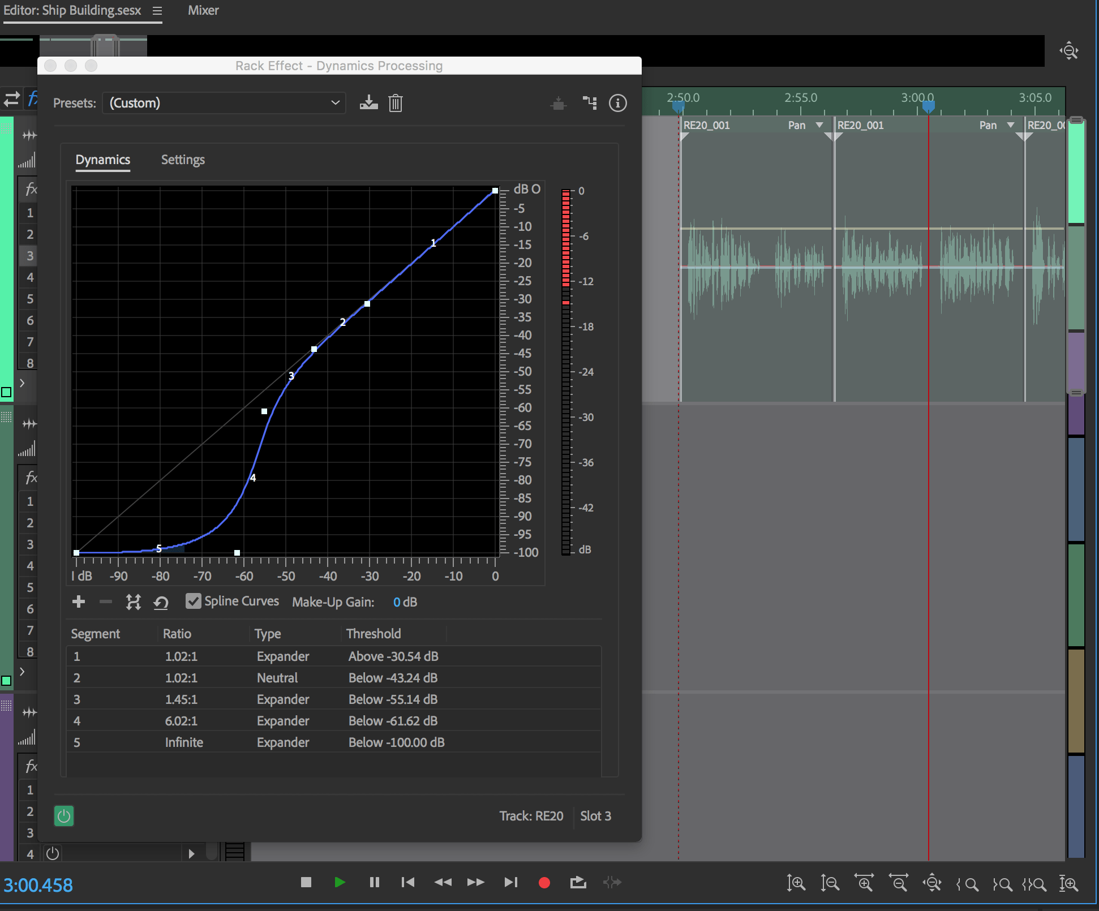
Task: Add a new point to the curve
Action: coord(79,601)
